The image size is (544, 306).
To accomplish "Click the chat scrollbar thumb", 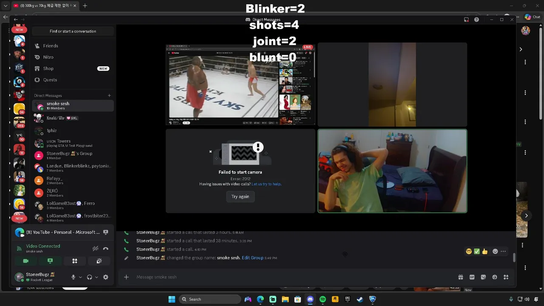I will 514,258.
